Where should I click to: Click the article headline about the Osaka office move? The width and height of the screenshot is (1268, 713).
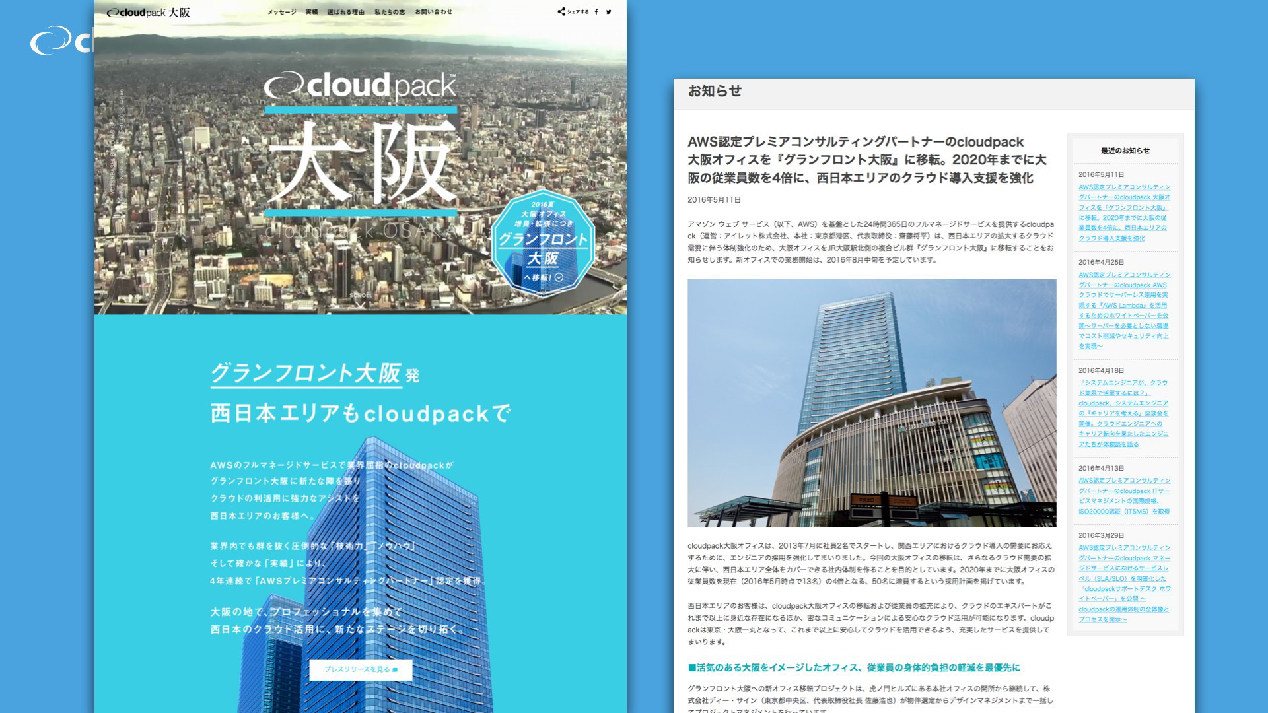coord(867,160)
